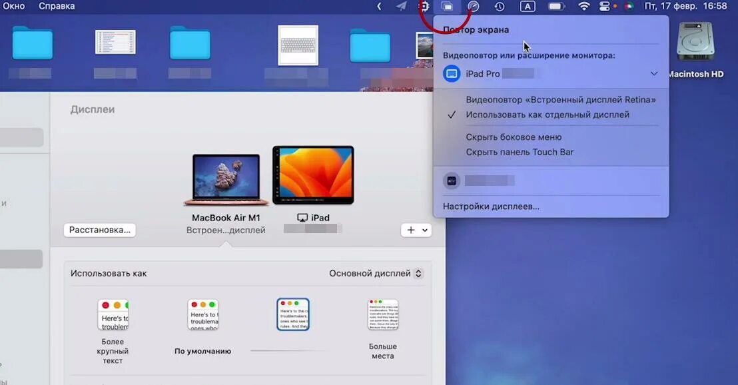Click the collapse chevron in menu bar
Viewport: 738px width, 385px height.
(379, 6)
